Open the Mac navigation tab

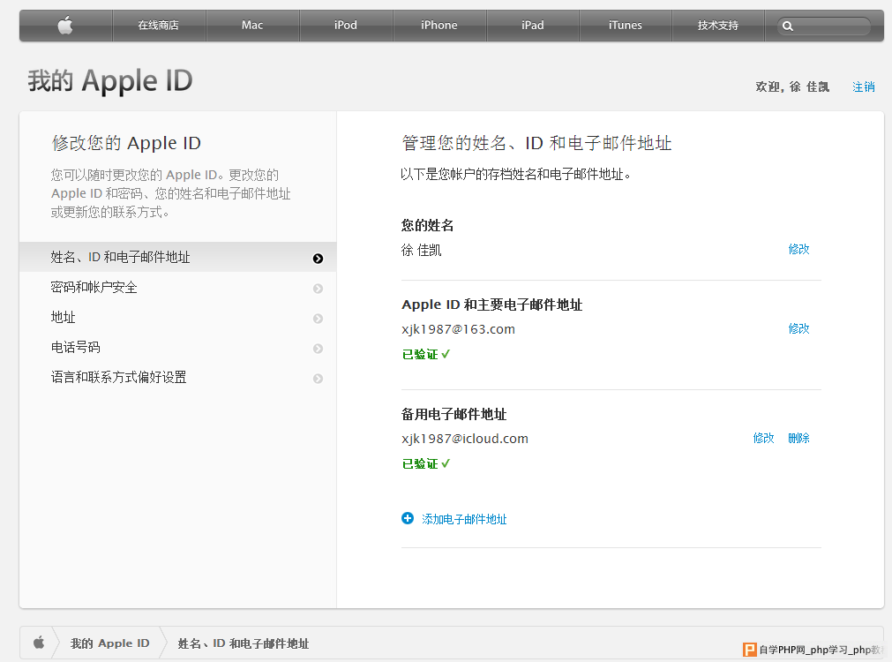tap(252, 25)
